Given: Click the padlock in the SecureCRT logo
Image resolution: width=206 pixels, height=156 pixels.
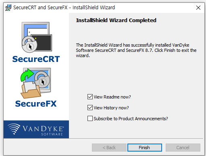Looking at the screenshot, I should tap(29, 44).
